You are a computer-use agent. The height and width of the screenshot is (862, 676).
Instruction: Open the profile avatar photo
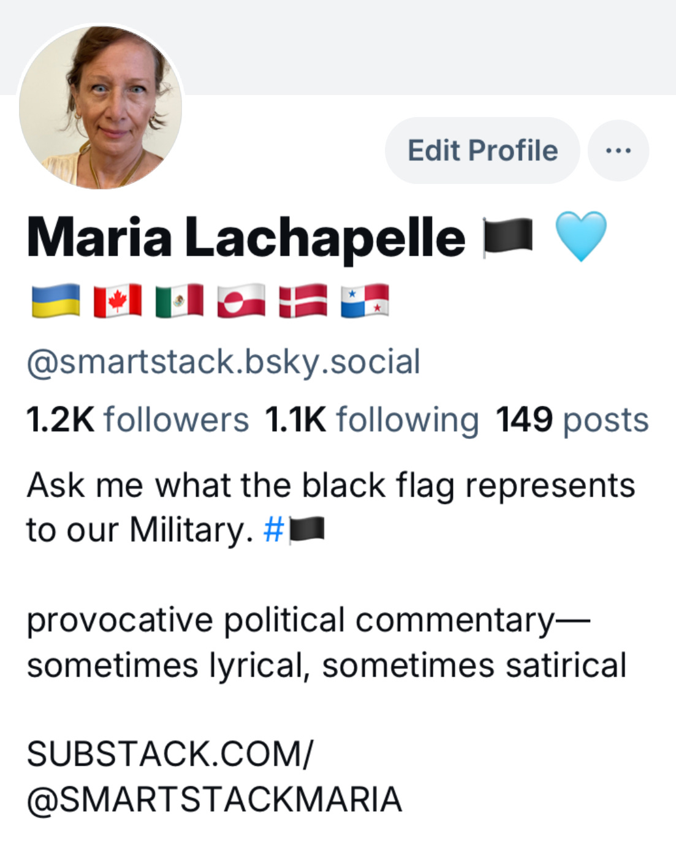pyautogui.click(x=101, y=107)
